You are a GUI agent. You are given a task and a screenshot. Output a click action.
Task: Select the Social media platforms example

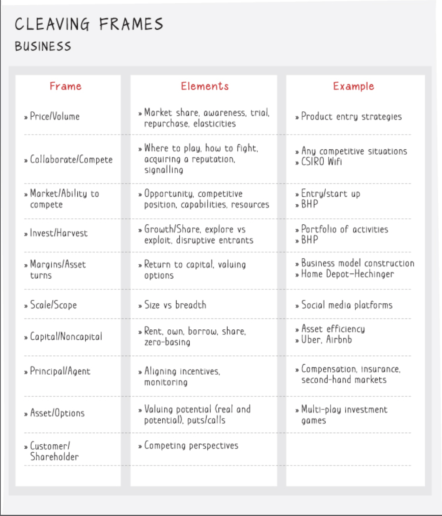(x=347, y=305)
